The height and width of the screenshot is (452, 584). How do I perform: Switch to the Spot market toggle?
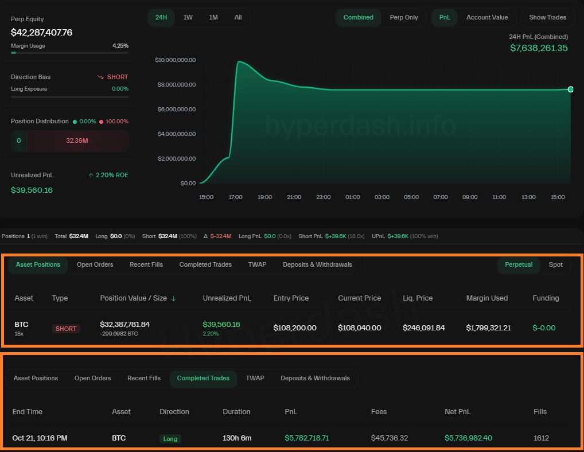pyautogui.click(x=555, y=265)
